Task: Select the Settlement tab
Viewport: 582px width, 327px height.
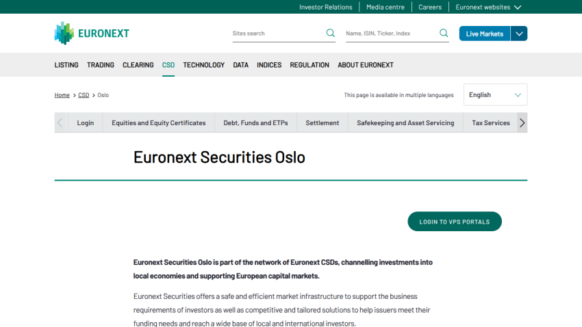Action: [322, 122]
